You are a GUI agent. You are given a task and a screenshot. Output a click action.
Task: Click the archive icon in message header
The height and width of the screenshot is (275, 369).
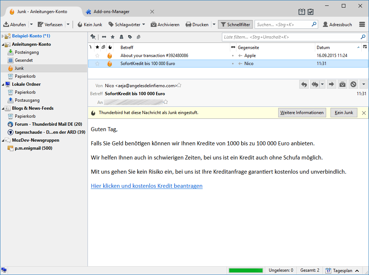342,84
